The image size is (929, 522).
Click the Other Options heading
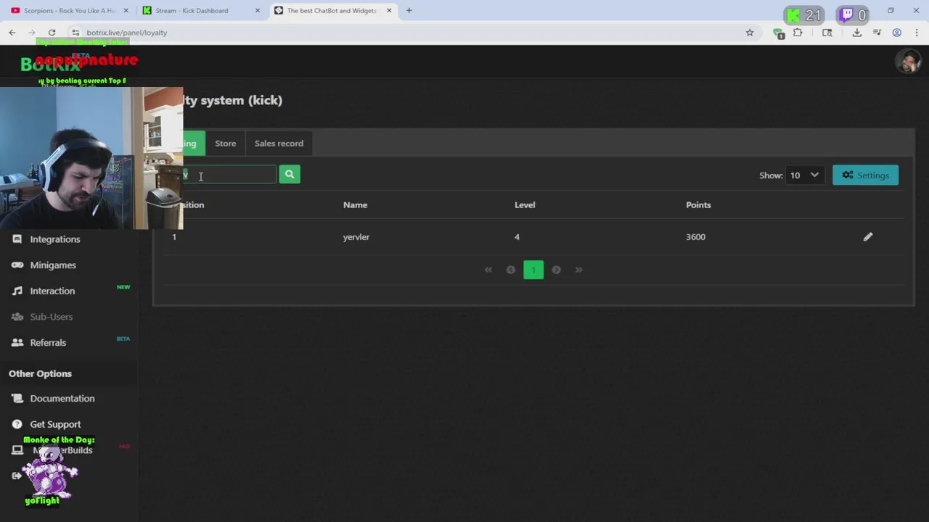point(40,374)
